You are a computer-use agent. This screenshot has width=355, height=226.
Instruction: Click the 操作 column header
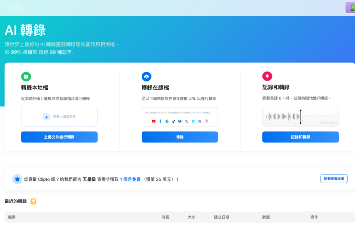(314, 217)
